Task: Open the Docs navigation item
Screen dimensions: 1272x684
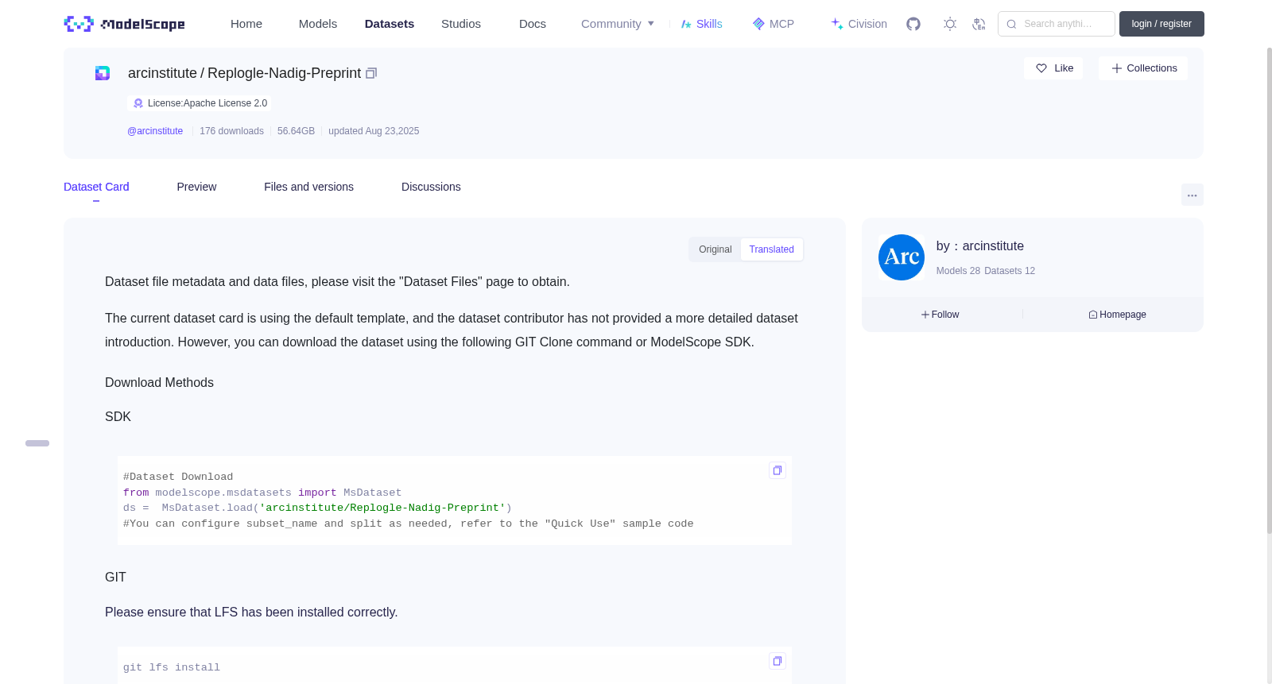Action: point(533,24)
